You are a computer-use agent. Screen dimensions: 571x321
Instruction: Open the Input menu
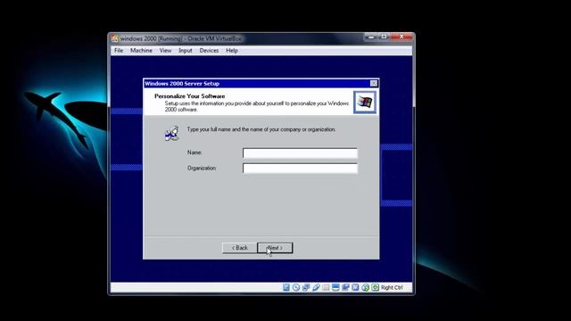(186, 51)
